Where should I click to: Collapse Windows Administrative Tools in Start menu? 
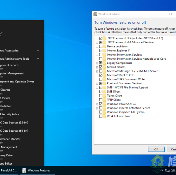pyautogui.click(x=38, y=58)
